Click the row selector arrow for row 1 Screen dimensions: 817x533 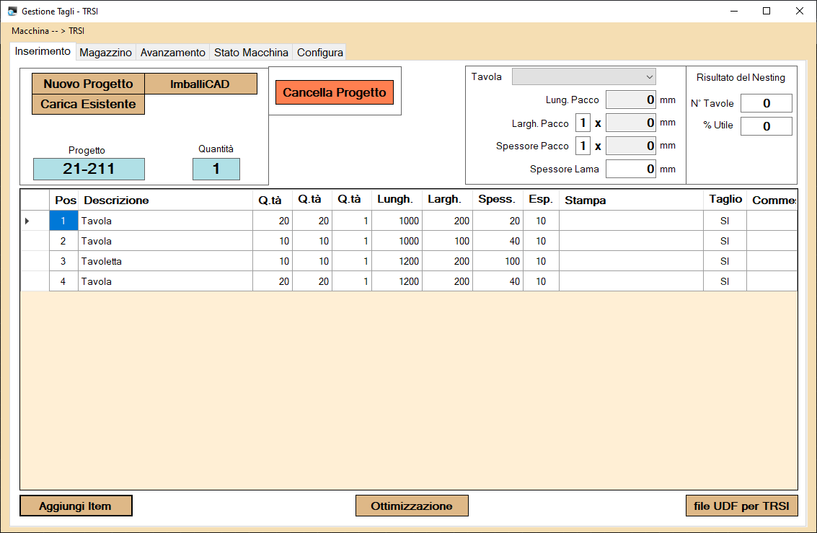click(27, 221)
